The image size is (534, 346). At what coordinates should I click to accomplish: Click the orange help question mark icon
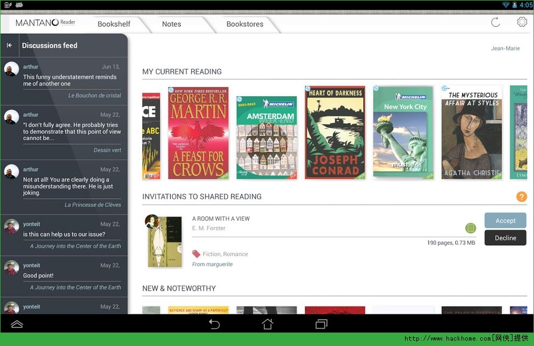tap(521, 197)
